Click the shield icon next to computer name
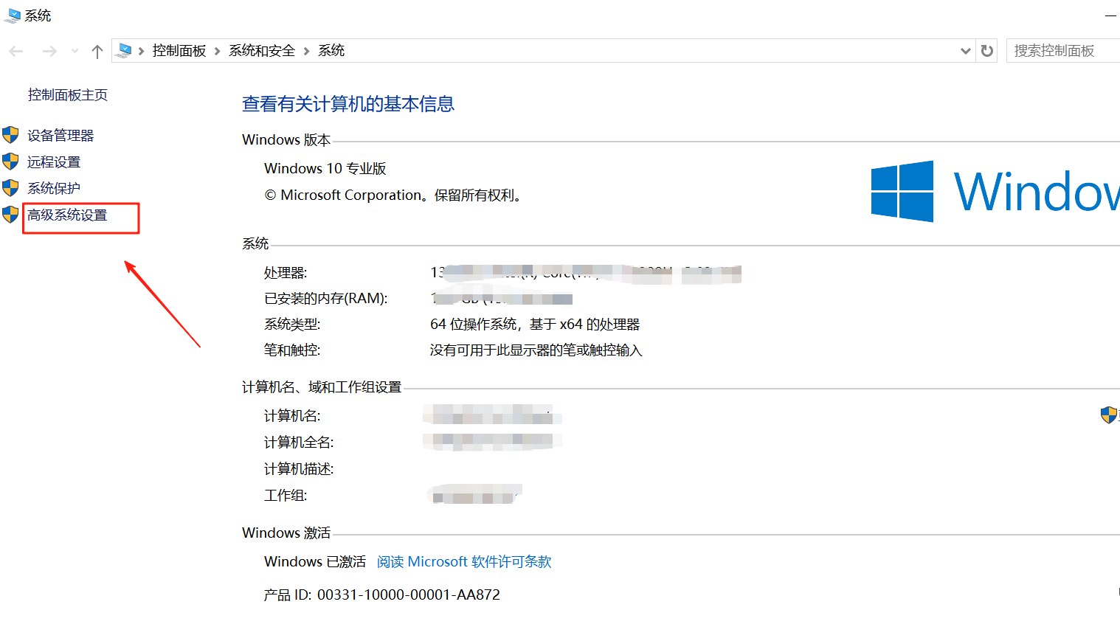Viewport: 1120px width, 624px height. click(x=1109, y=415)
